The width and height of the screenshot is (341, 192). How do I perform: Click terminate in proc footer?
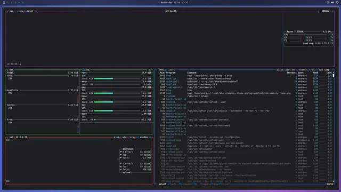pyautogui.click(x=186, y=184)
